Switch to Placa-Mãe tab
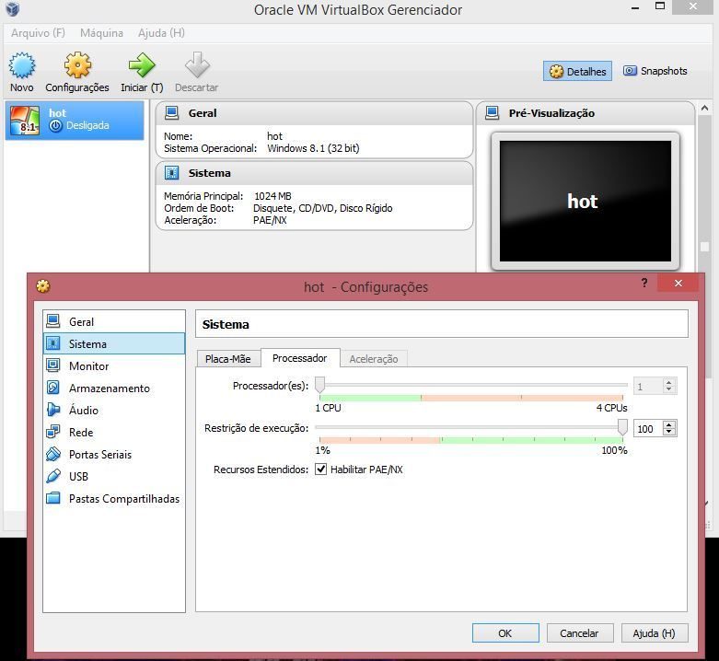The image size is (719, 661). 228,359
